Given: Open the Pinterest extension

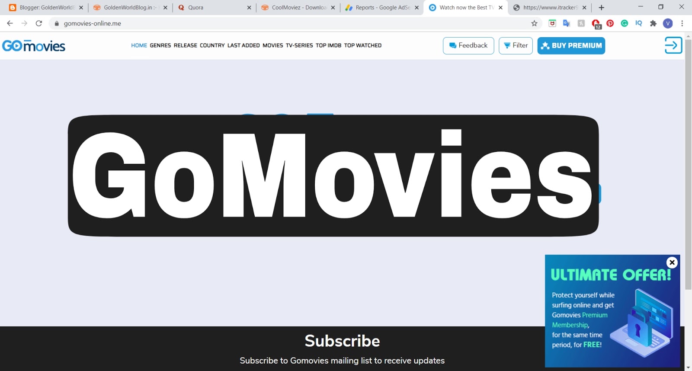Looking at the screenshot, I should pyautogui.click(x=610, y=23).
